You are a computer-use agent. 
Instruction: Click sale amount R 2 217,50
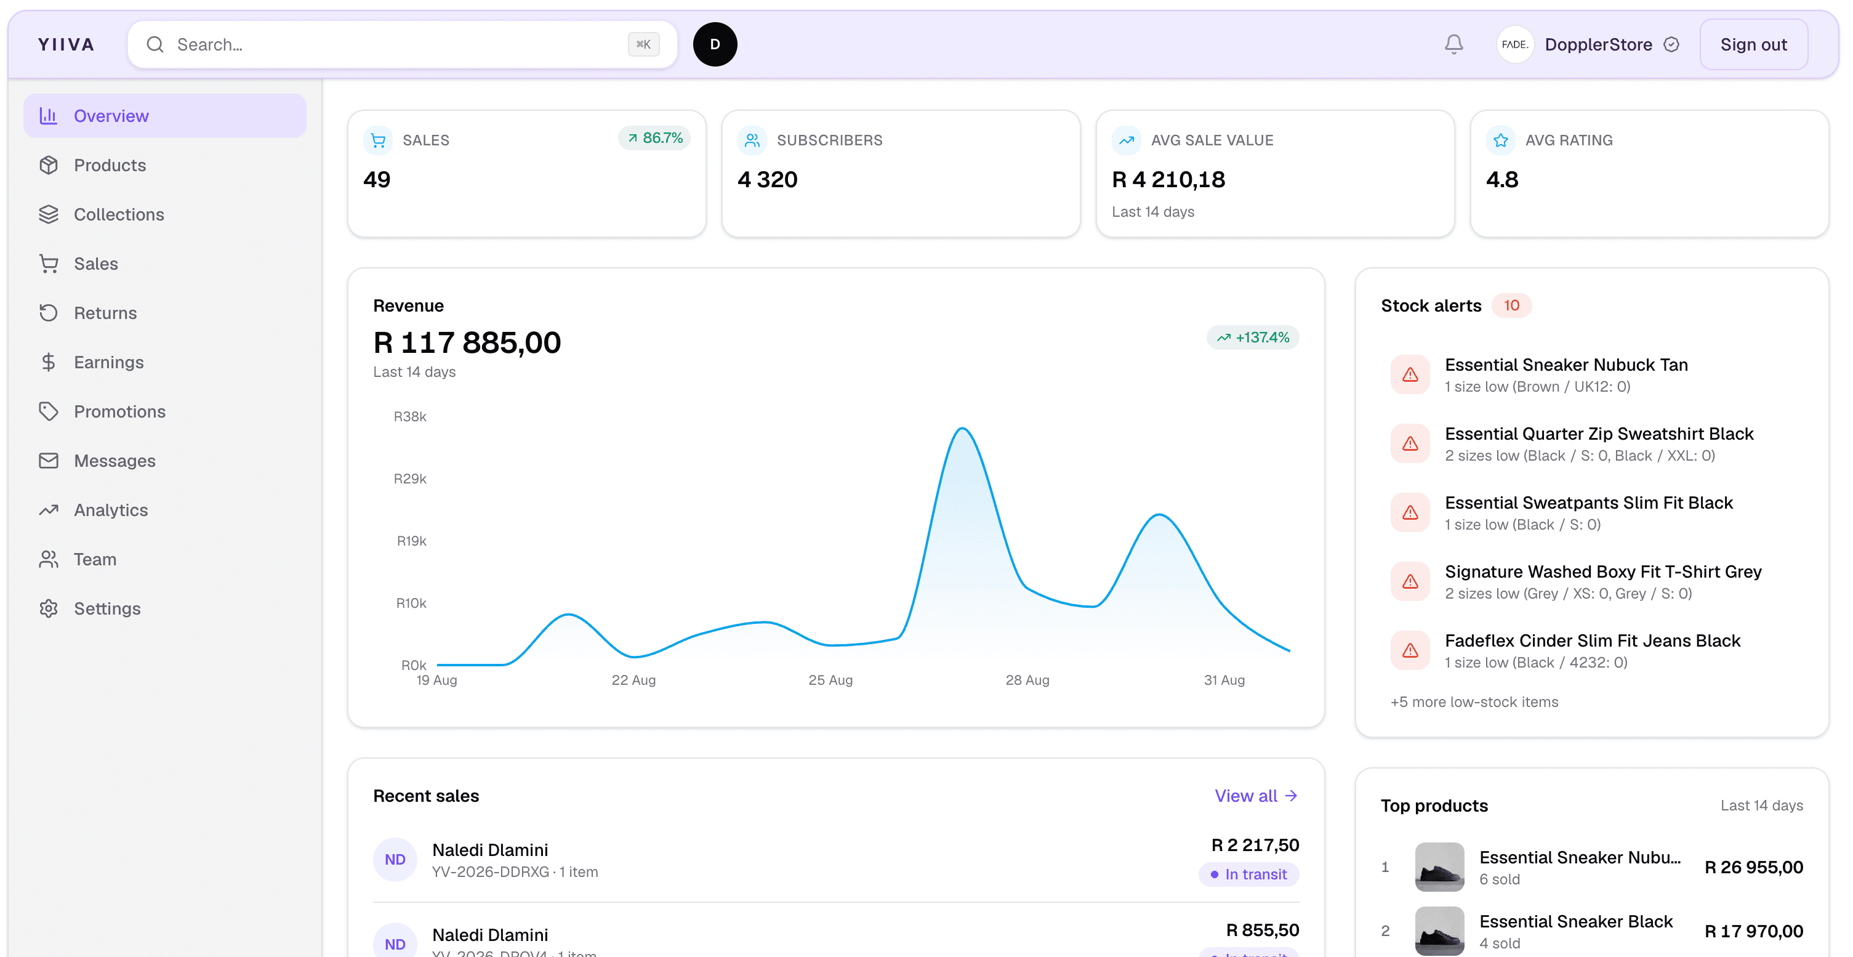tap(1255, 845)
